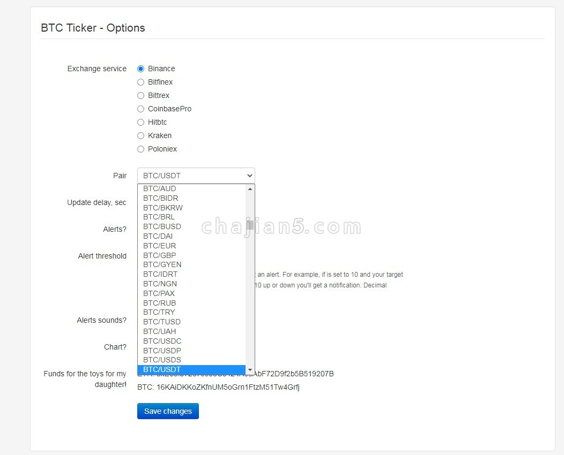
Task: Click the "Alert threshold" label
Action: pyautogui.click(x=102, y=256)
